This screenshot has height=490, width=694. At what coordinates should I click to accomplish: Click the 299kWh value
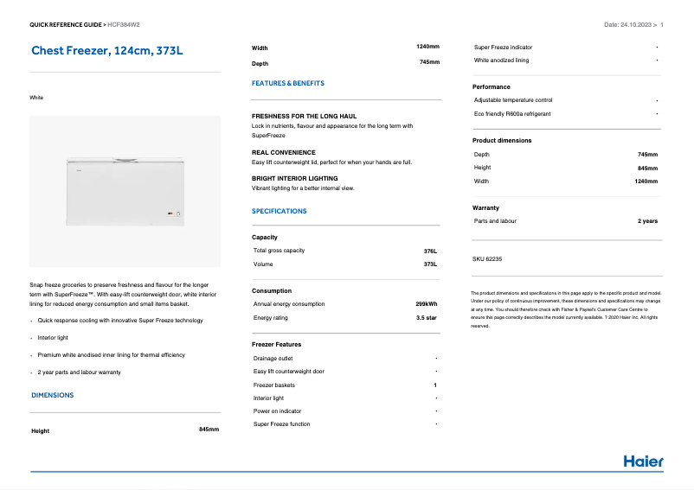(x=427, y=304)
